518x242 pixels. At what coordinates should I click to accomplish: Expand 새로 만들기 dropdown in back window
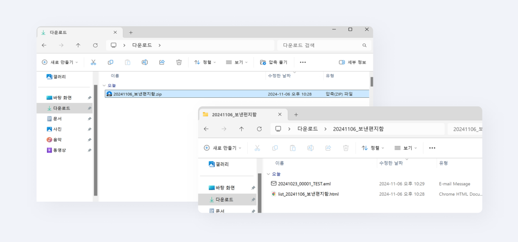[60, 62]
